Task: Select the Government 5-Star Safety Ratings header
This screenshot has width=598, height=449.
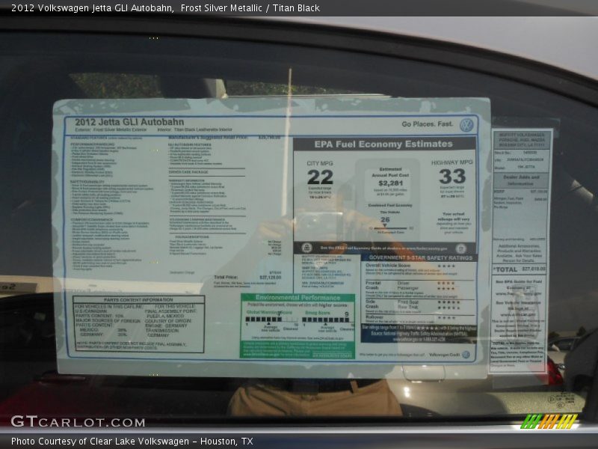Action: 419,257
